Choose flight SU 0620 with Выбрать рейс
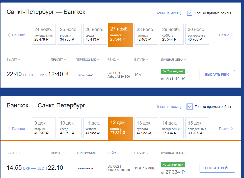Image resolution: width=244 pixels, height=178 pixels. (x=217, y=75)
